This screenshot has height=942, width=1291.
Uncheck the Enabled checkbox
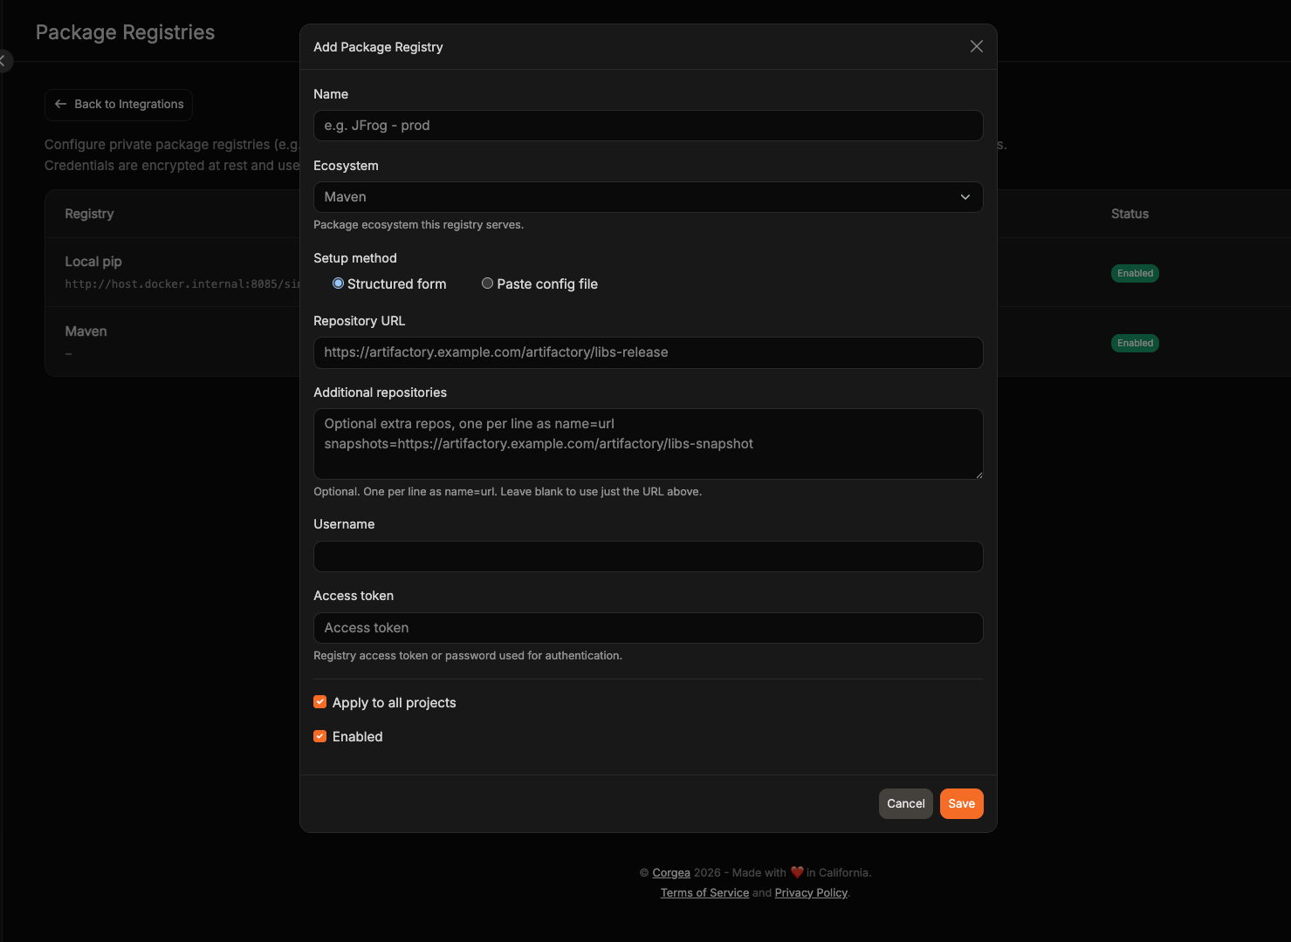click(x=320, y=736)
